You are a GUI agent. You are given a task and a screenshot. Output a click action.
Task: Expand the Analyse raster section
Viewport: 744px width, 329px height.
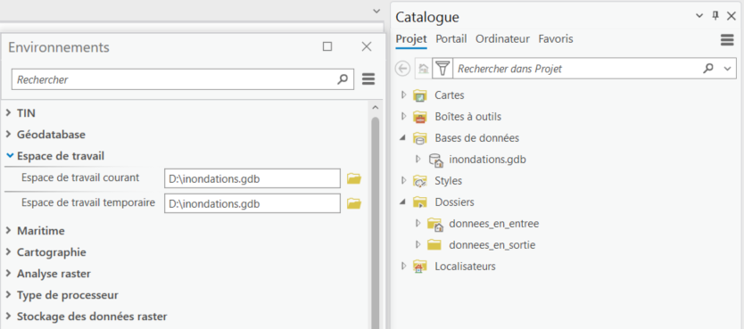tap(9, 273)
